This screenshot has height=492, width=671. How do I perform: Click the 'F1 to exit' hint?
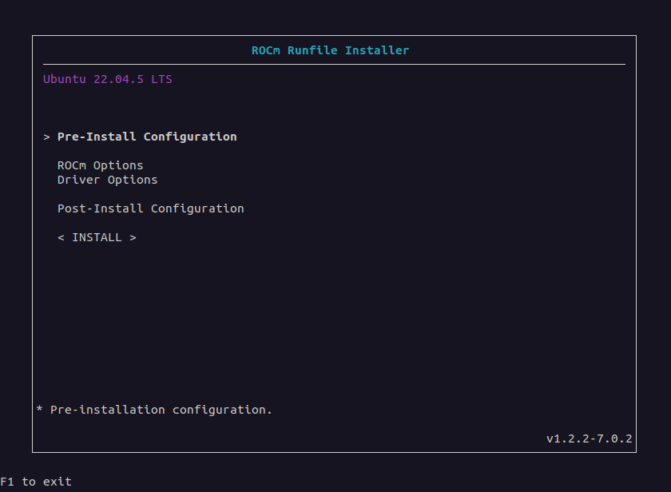(36, 482)
